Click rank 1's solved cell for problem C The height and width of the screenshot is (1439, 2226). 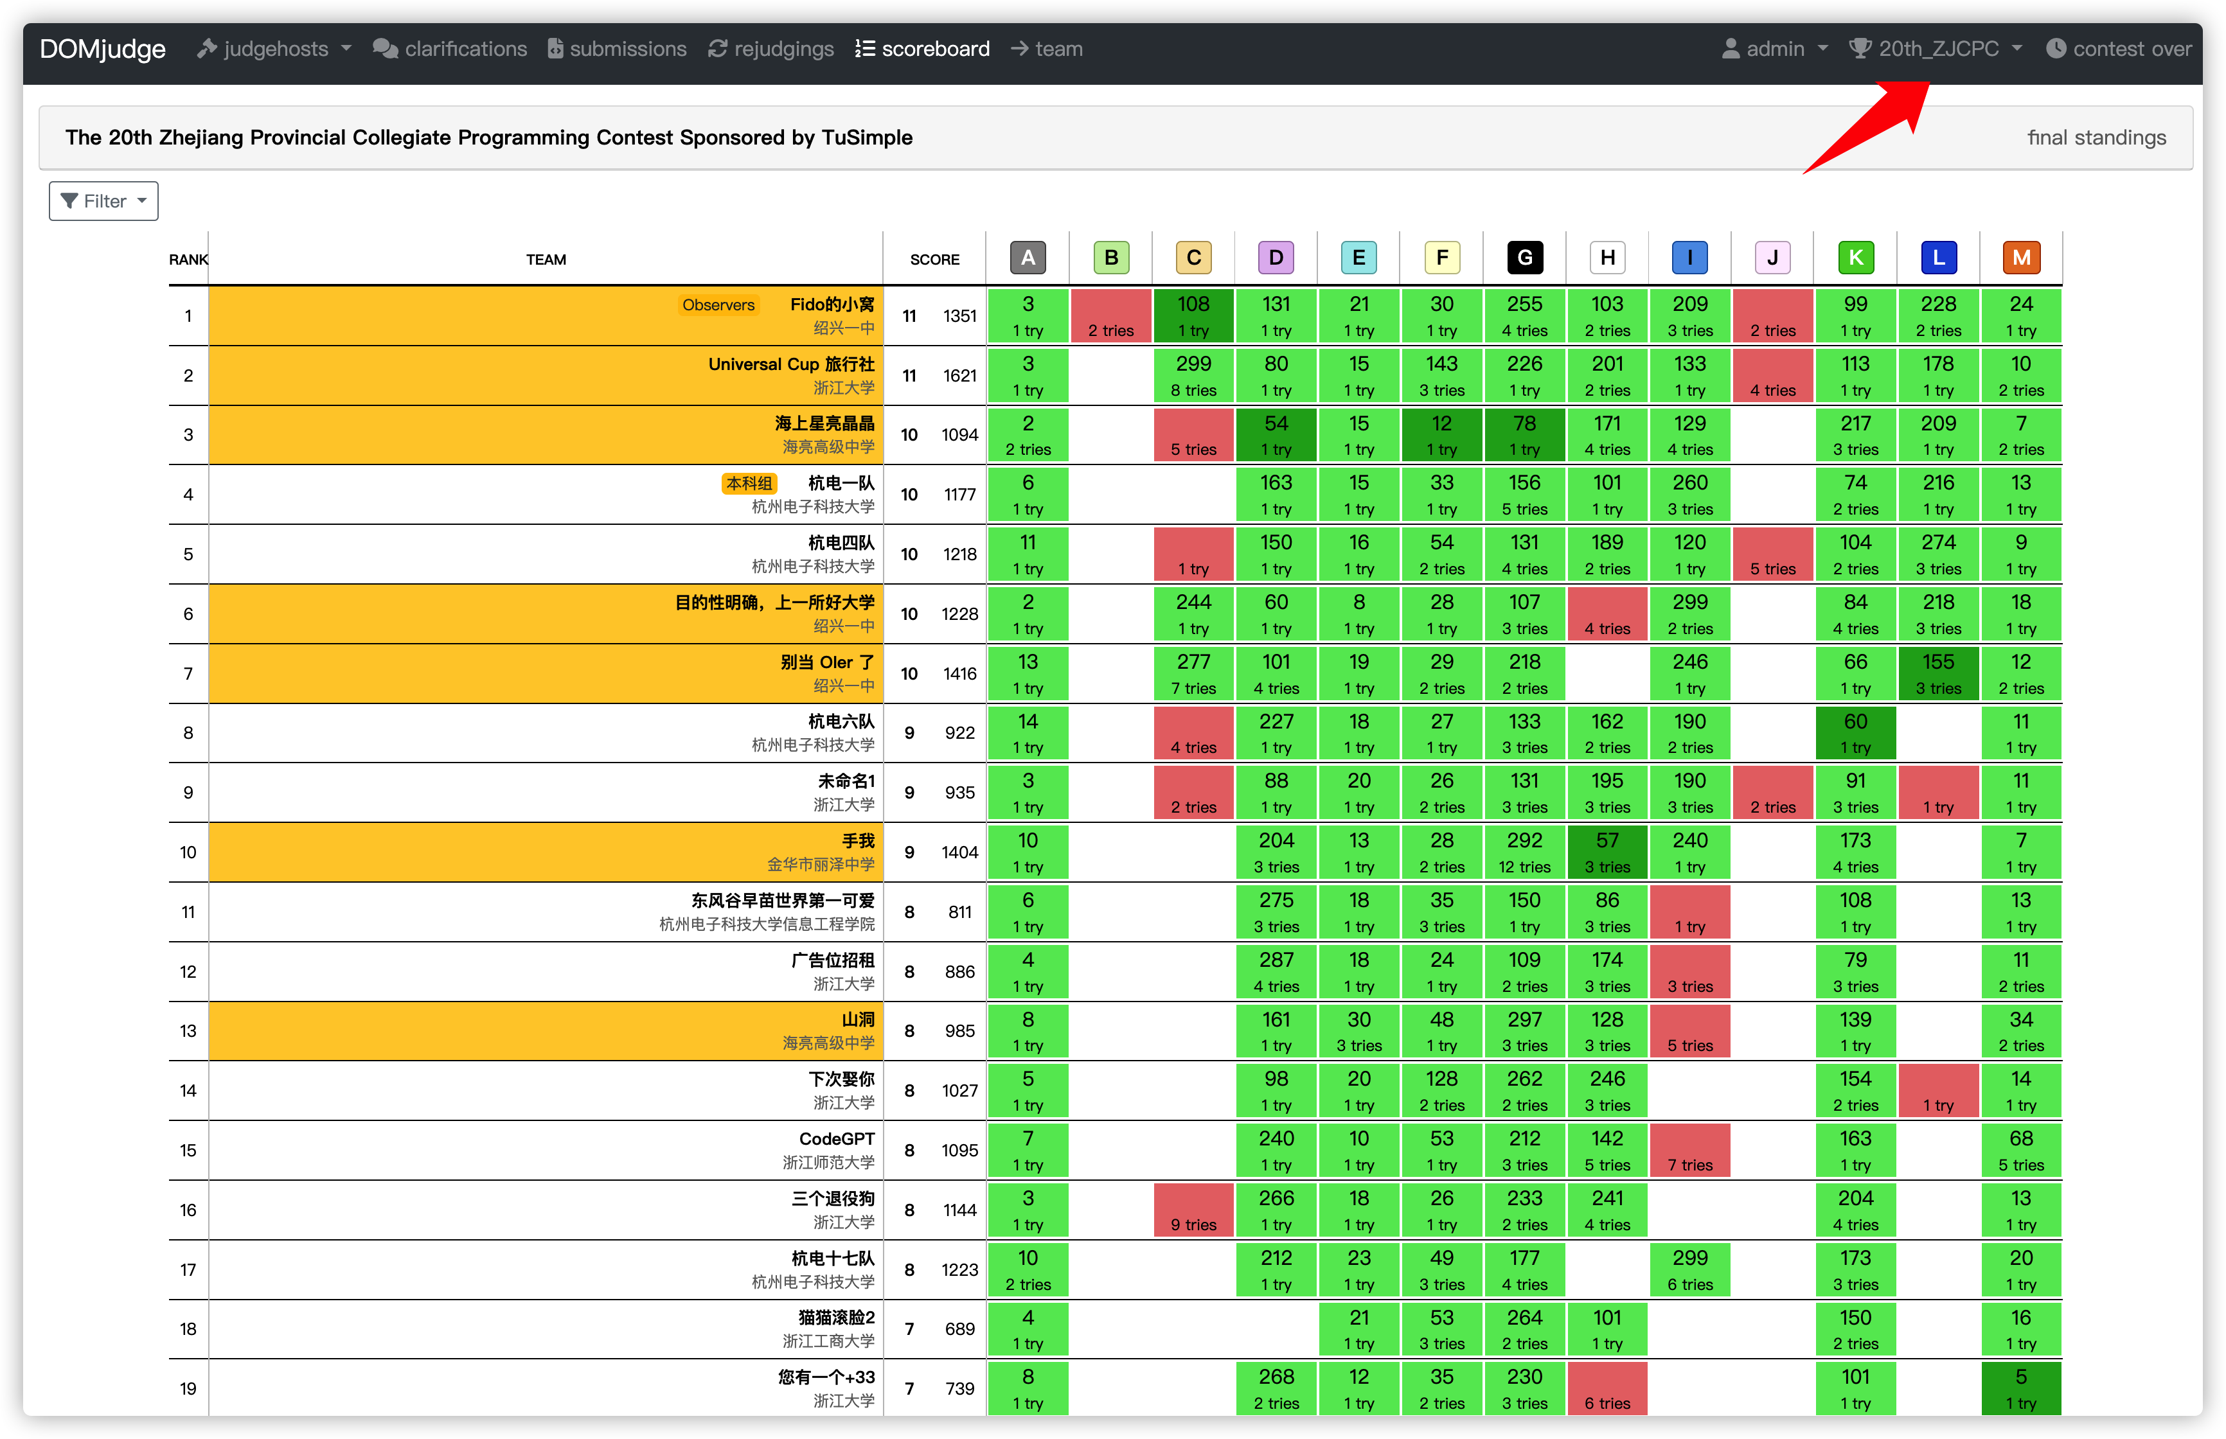click(x=1193, y=316)
